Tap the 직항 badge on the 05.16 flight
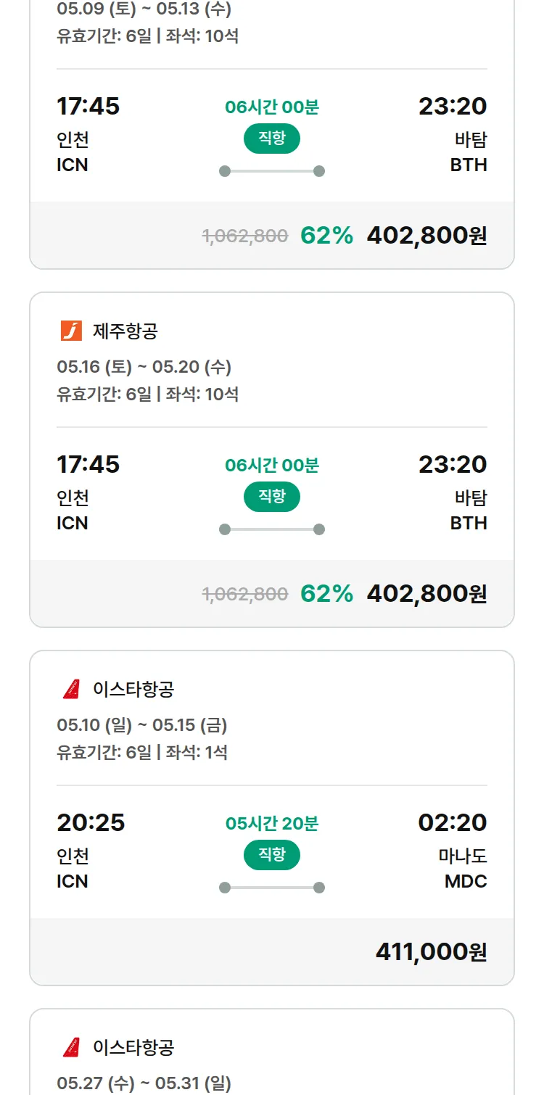This screenshot has height=1095, width=544. pyautogui.click(x=272, y=497)
